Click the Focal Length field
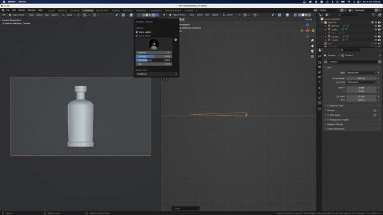This screenshot has width=383, height=215. pyautogui.click(x=361, y=78)
